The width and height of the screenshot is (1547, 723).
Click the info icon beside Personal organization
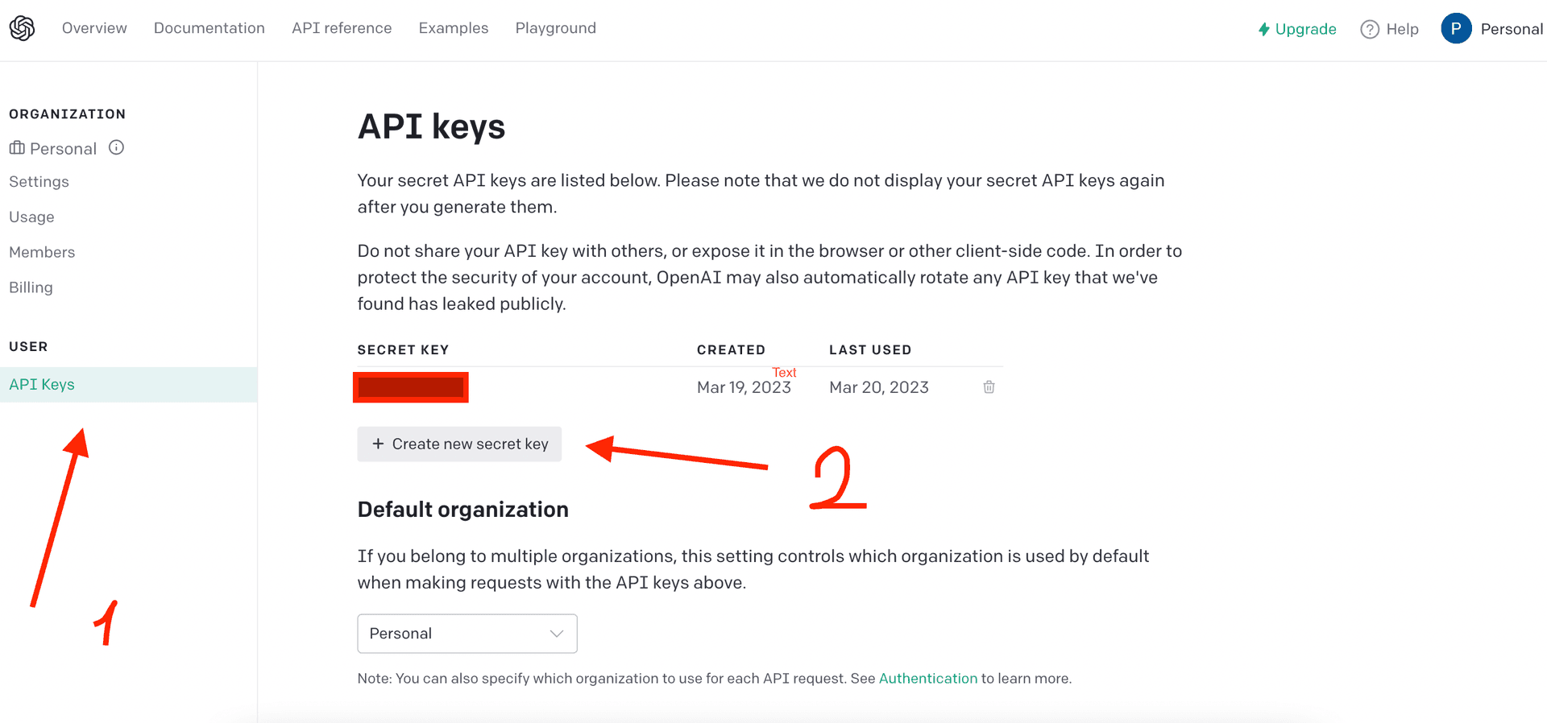(116, 147)
